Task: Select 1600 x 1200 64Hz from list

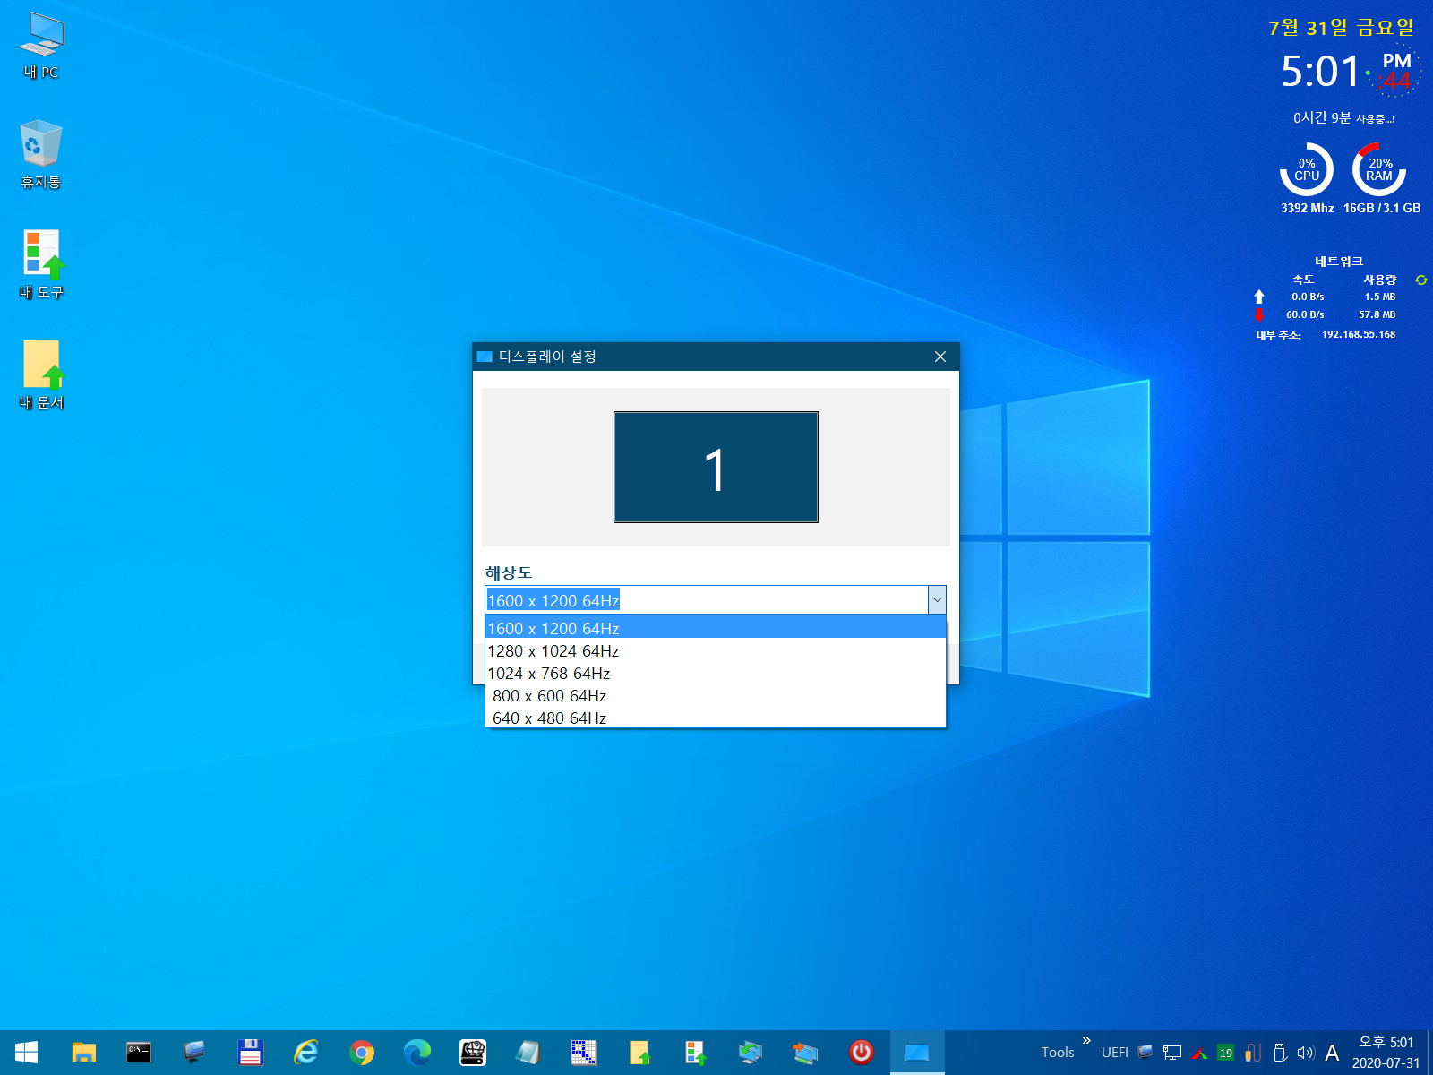Action: [x=716, y=628]
